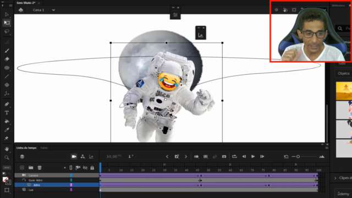352x198 pixels.
Task: Toggle the timeline camera button
Action: point(74,156)
